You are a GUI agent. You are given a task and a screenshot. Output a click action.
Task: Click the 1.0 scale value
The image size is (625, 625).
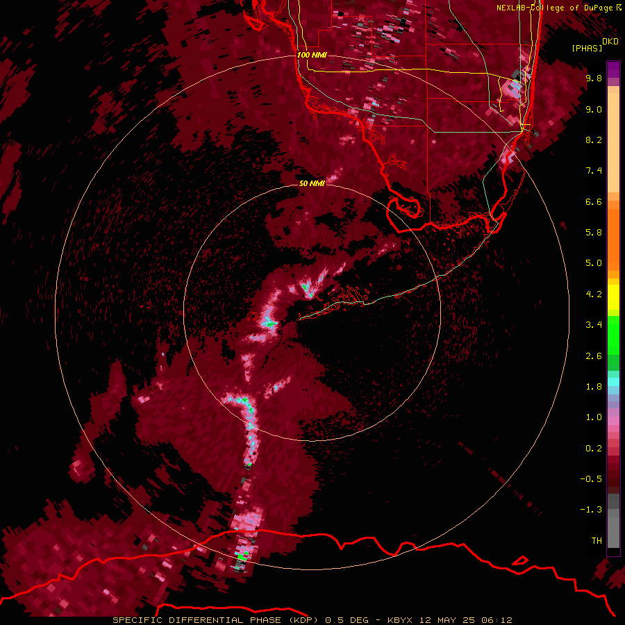coord(594,417)
